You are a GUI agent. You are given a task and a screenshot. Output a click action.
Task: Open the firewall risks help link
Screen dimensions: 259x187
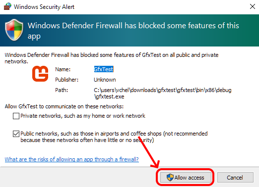72,159
